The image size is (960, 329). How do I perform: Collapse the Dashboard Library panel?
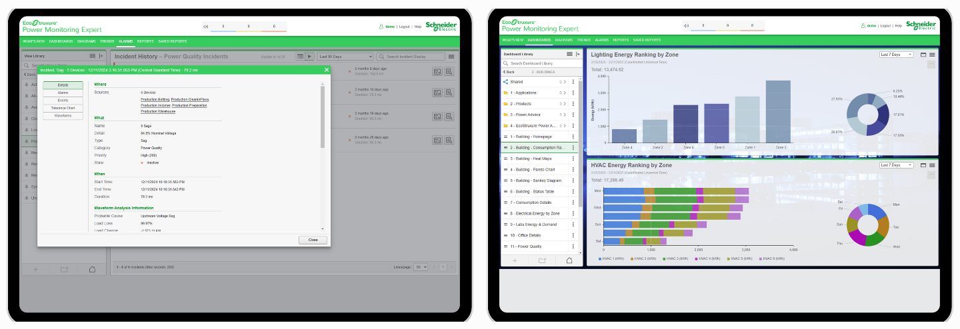pyautogui.click(x=578, y=54)
